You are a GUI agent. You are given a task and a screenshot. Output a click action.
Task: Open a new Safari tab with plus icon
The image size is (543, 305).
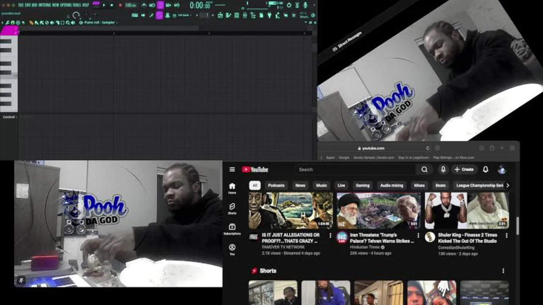(x=502, y=148)
